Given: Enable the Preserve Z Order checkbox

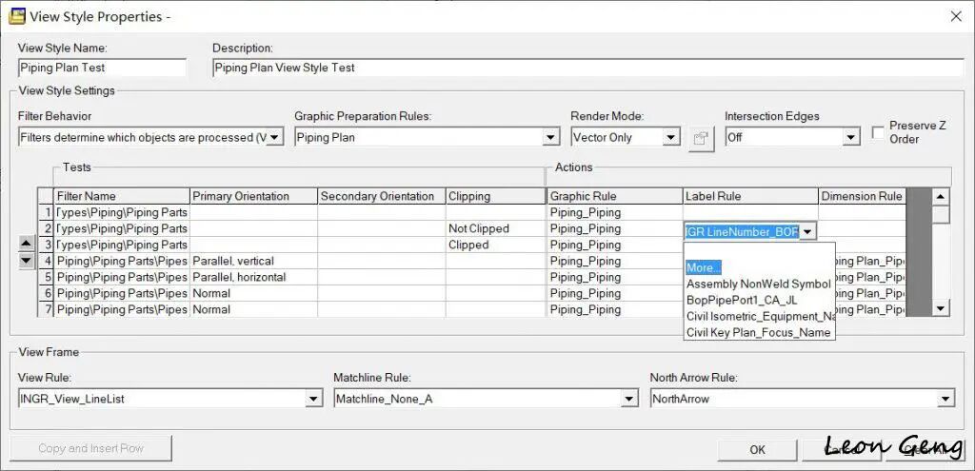Looking at the screenshot, I should coord(878,132).
